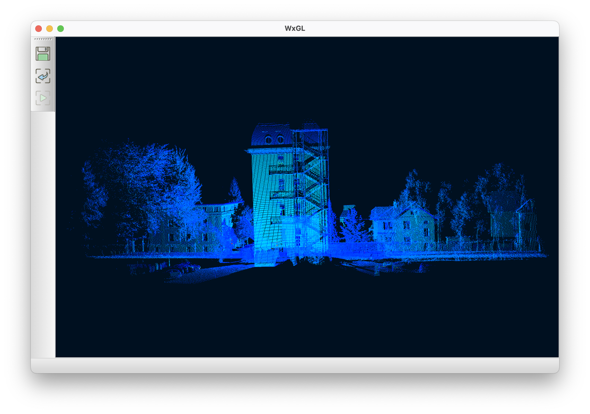Maximize the window with green button
The height and width of the screenshot is (414, 590).
[x=61, y=29]
